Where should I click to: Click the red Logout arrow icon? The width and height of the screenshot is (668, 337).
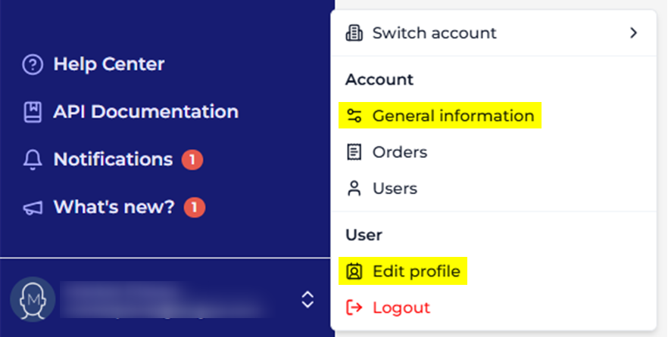click(x=354, y=308)
